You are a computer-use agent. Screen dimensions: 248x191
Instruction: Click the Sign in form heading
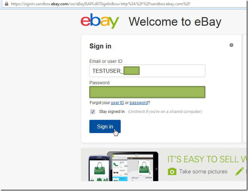(x=100, y=46)
